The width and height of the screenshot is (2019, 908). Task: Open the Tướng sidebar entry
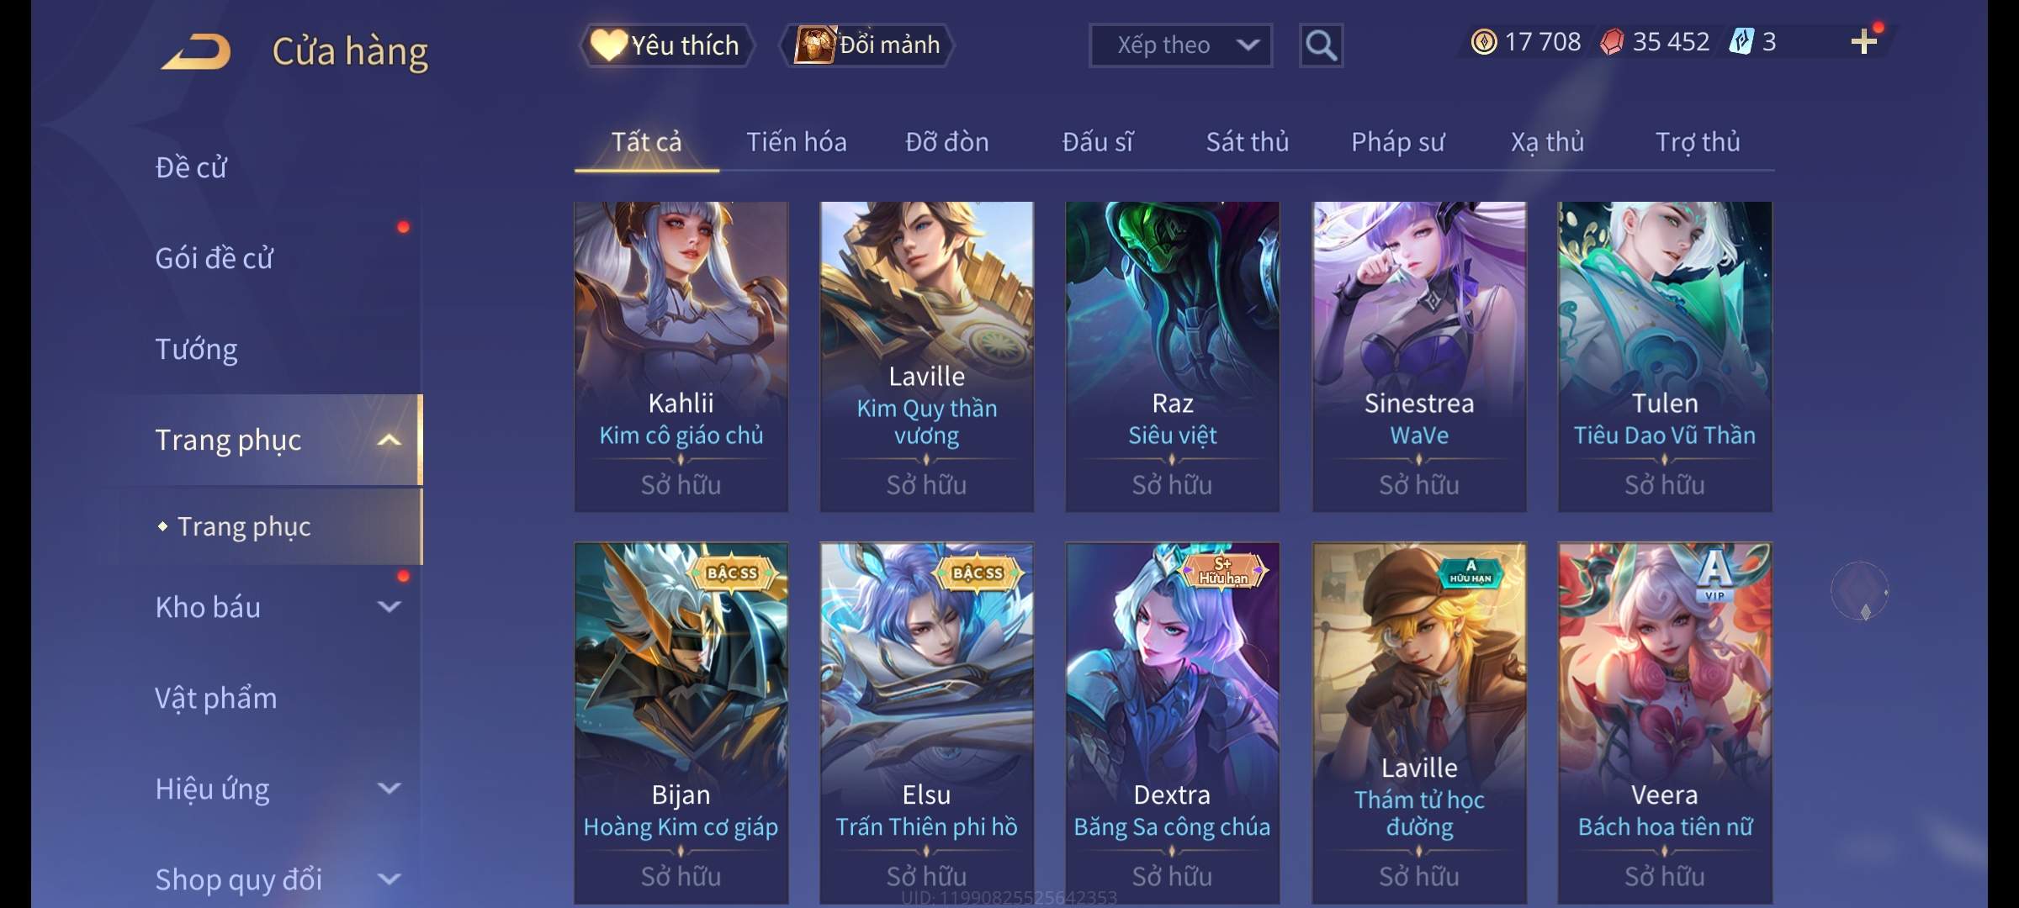pos(196,349)
